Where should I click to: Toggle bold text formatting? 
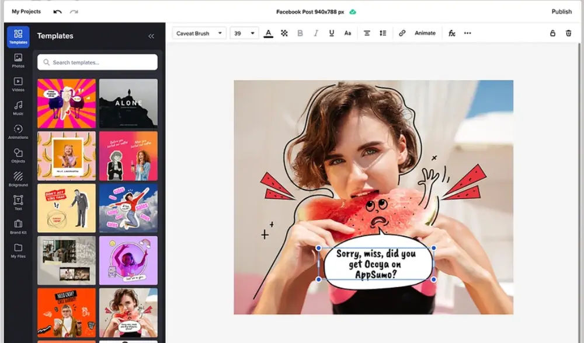pyautogui.click(x=300, y=33)
